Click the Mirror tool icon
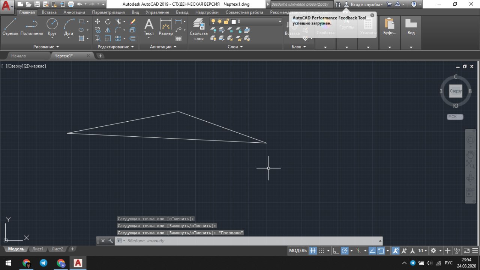The image size is (480, 270). coord(108,30)
